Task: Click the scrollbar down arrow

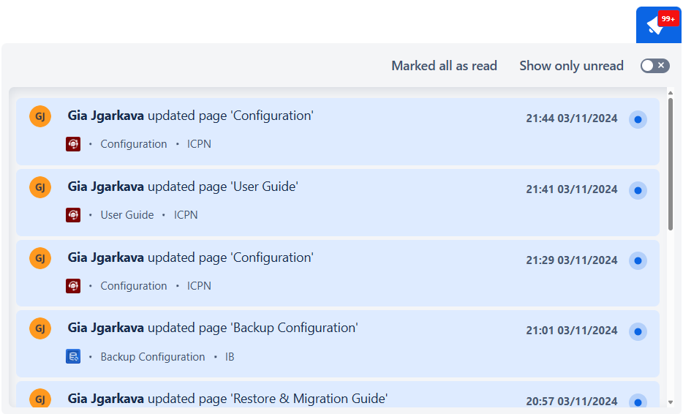Action: [x=671, y=403]
